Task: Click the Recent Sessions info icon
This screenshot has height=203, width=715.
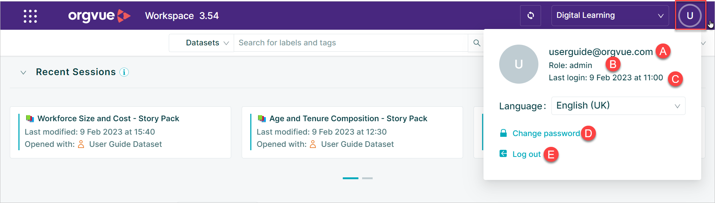Action: tap(124, 72)
